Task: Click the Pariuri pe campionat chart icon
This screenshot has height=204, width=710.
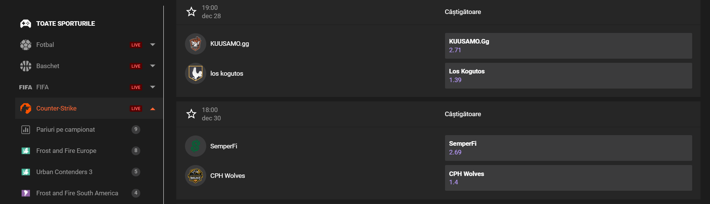Action: pos(26,129)
